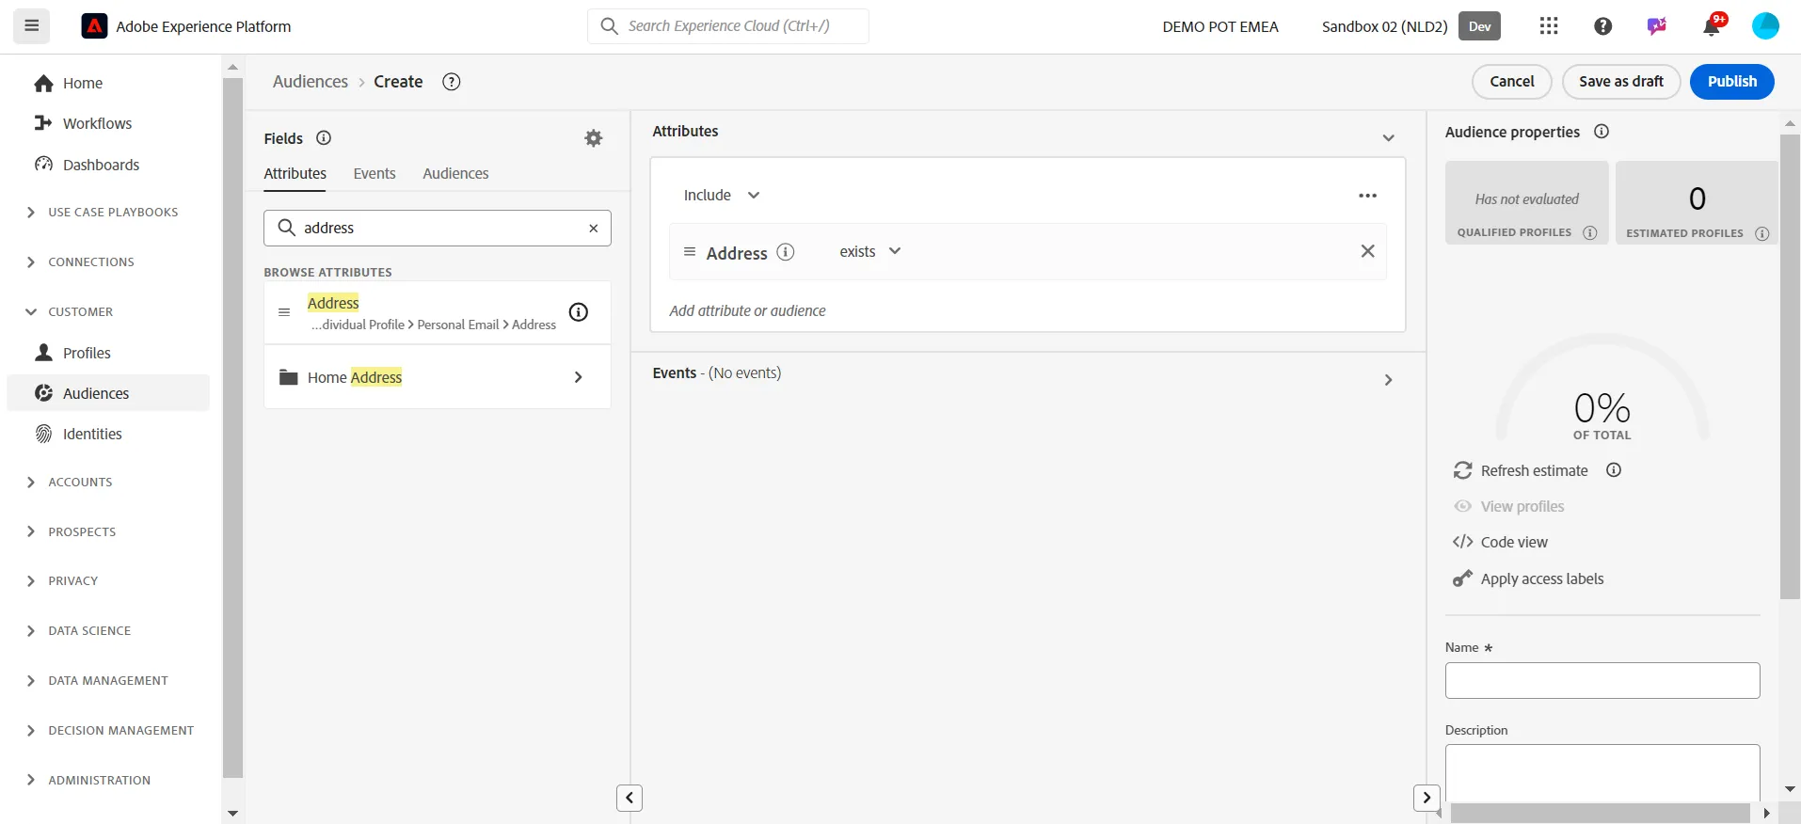Remove the Address exists rule
Viewport: 1801px width, 824px height.
pos(1367,251)
